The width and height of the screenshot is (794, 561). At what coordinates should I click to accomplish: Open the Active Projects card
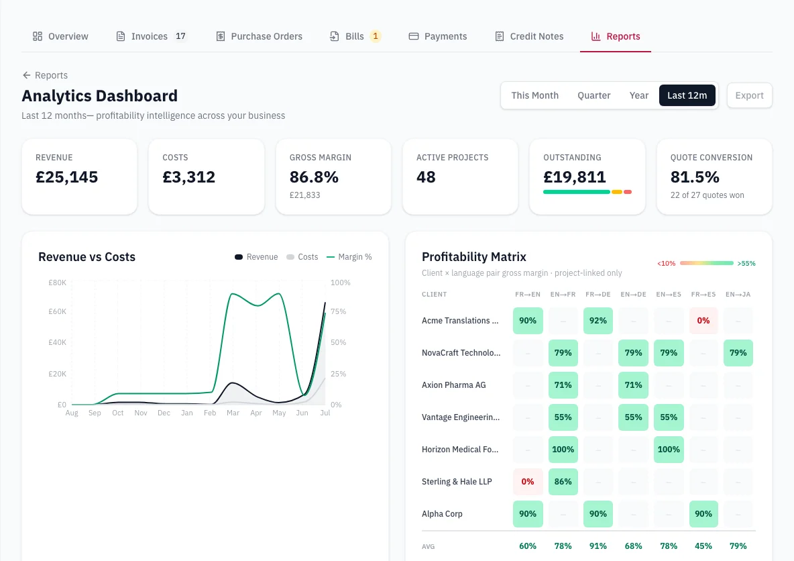click(460, 177)
